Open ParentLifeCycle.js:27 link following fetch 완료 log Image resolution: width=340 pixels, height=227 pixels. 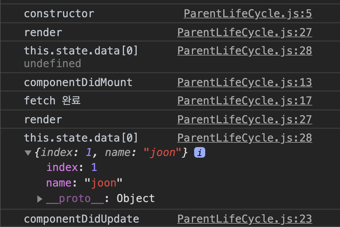click(245, 120)
